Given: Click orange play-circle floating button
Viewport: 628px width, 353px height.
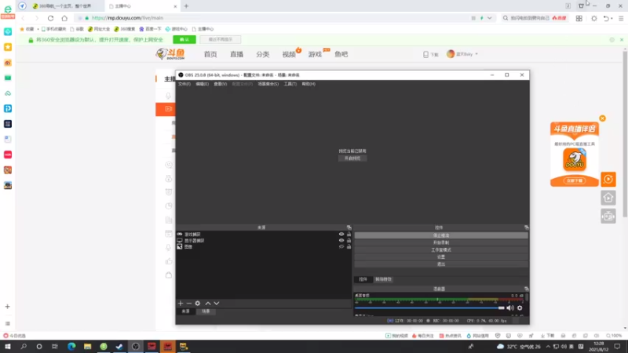Looking at the screenshot, I should [608, 180].
